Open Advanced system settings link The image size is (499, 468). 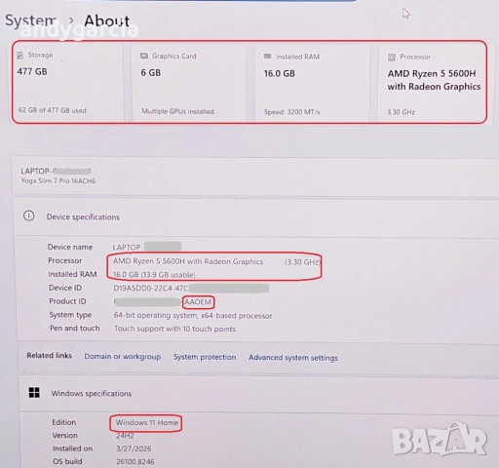tap(293, 358)
